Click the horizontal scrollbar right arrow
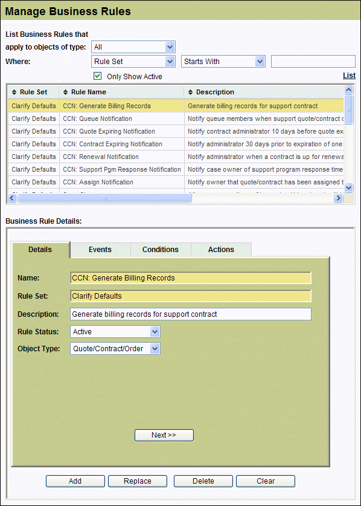This screenshot has height=506, width=361. coord(338,198)
